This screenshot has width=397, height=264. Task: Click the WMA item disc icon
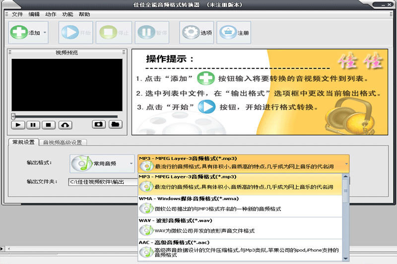146,209
